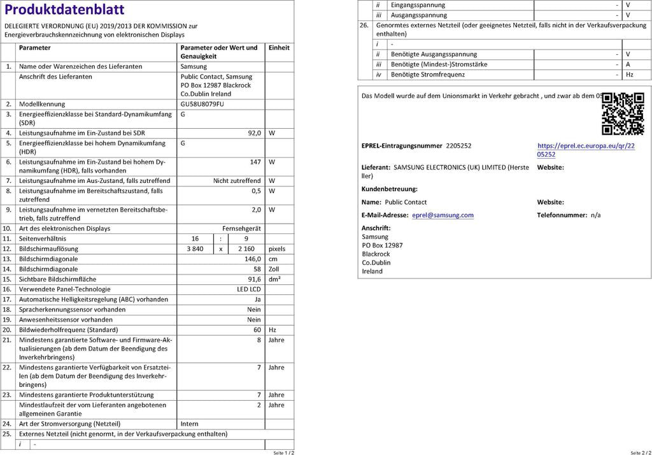Click 'Public Contact' name value on page 2

[x=406, y=202]
